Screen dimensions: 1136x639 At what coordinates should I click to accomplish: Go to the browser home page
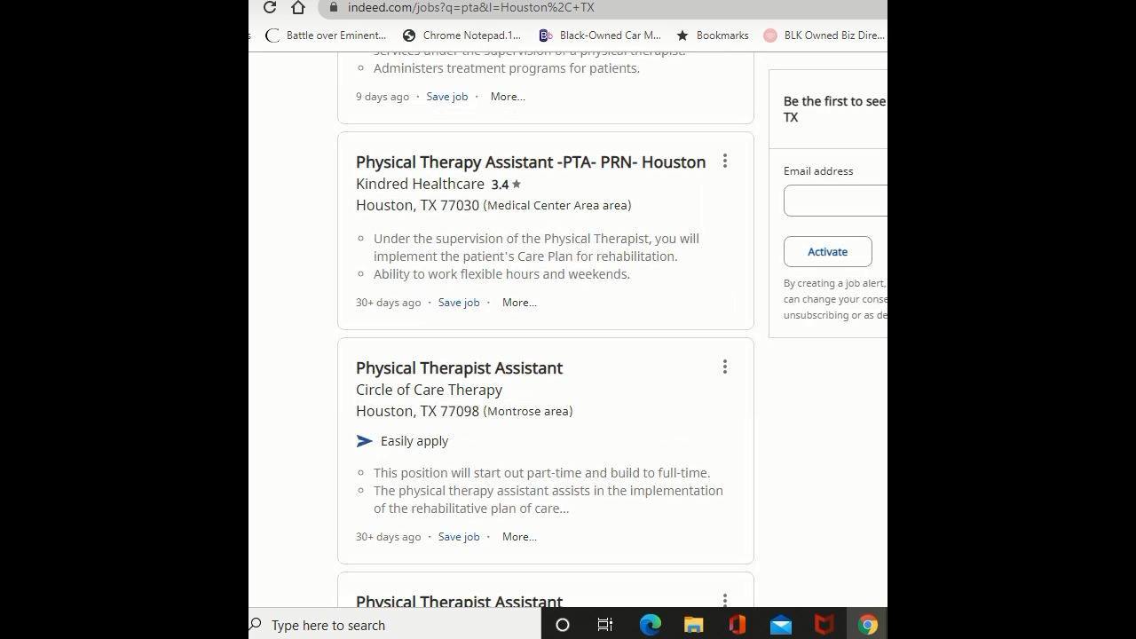(x=298, y=7)
